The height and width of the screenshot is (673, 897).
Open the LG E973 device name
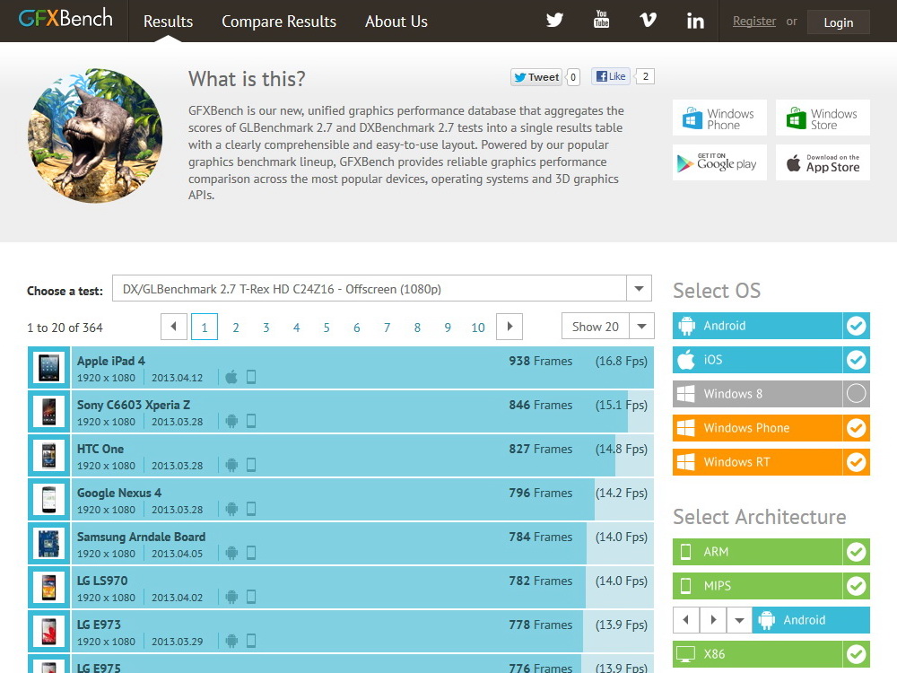[x=99, y=625]
